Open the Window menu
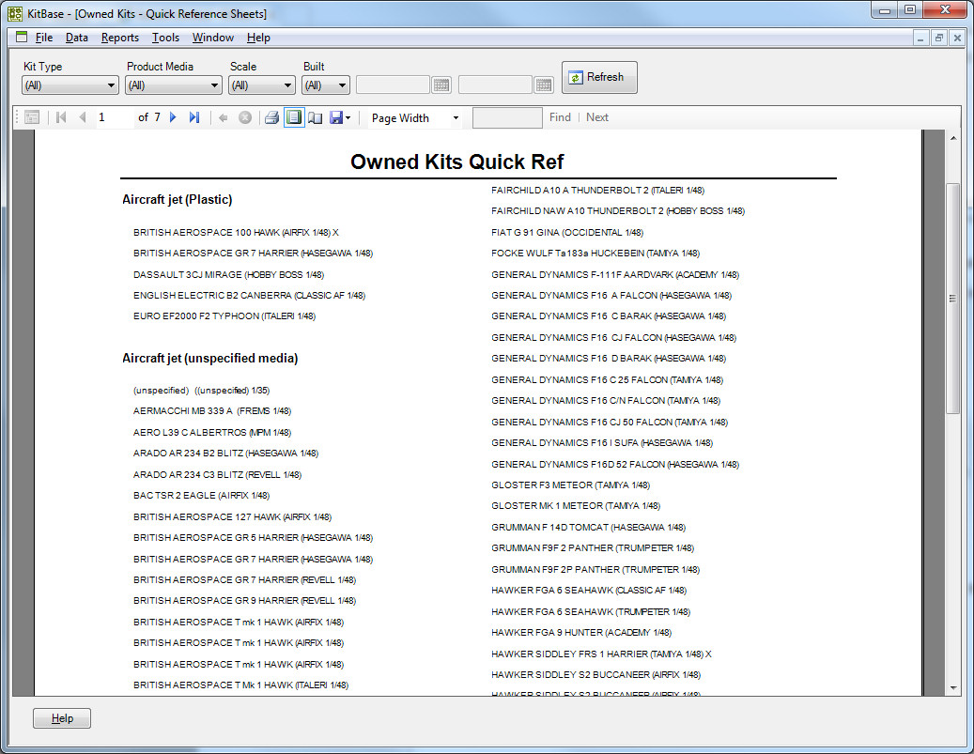The image size is (974, 754). click(212, 38)
